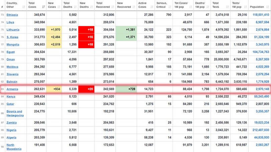Select Lithuania new cases cell +1,970

54,30
